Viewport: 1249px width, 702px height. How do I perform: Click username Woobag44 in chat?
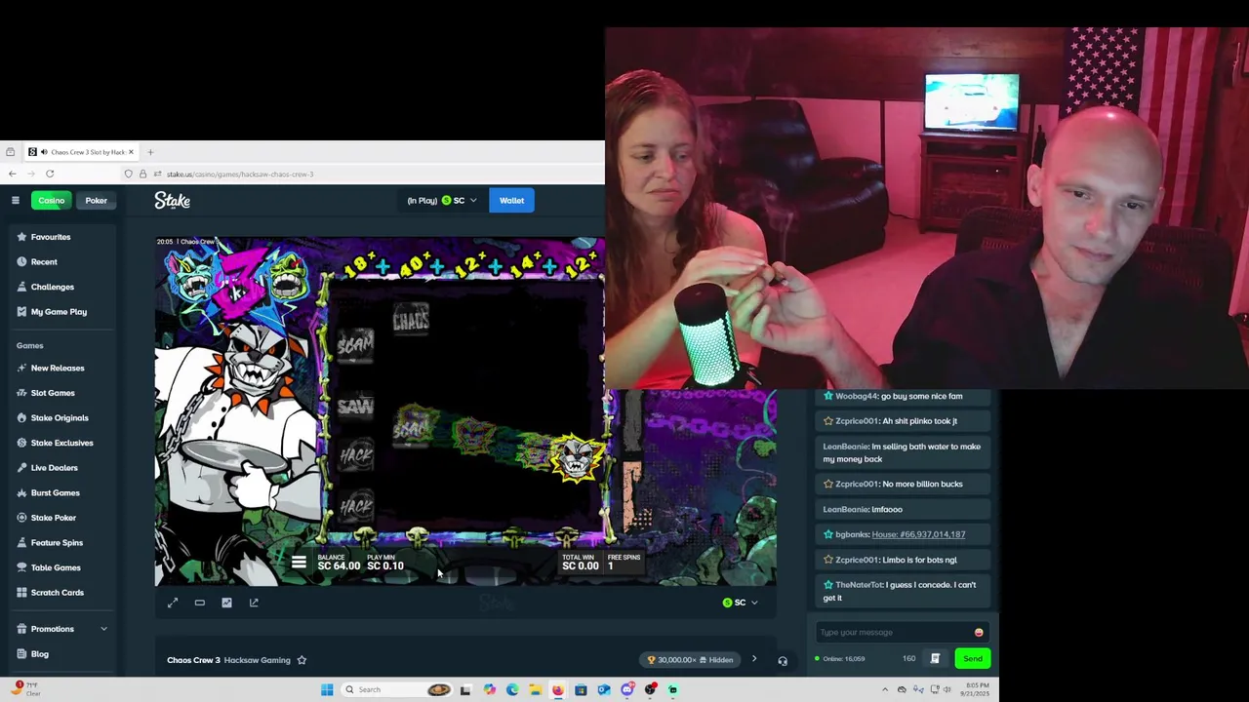pos(857,396)
